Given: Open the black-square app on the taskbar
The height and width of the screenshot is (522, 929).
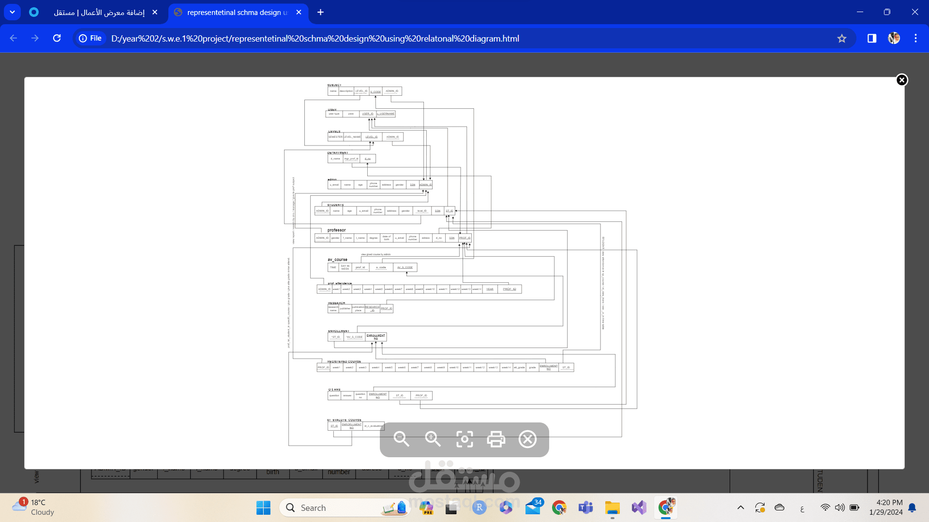Looking at the screenshot, I should pos(451,507).
